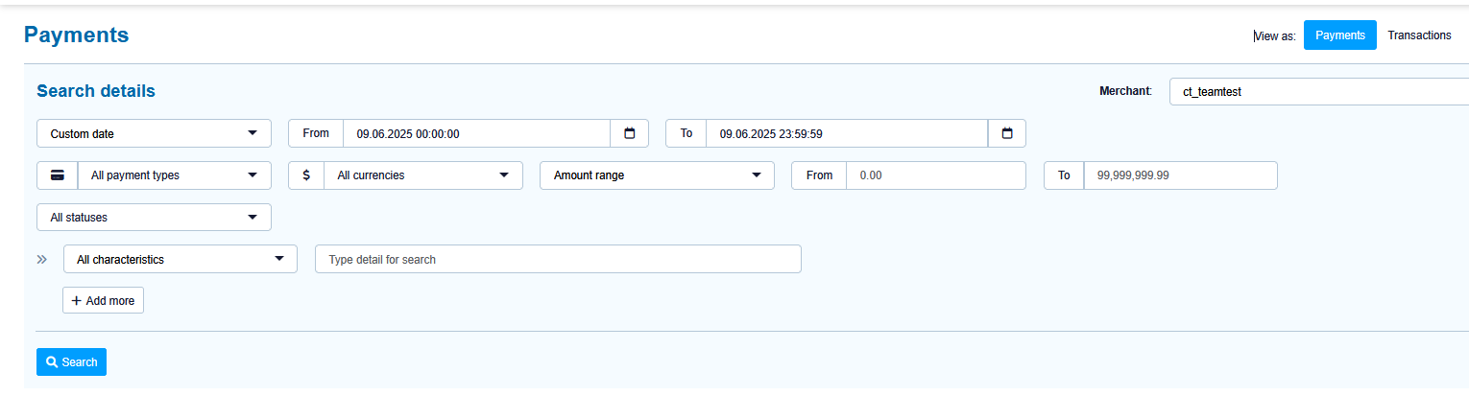The width and height of the screenshot is (1469, 419).
Task: Click the double chevron beside characteristics
Action: pyautogui.click(x=42, y=259)
